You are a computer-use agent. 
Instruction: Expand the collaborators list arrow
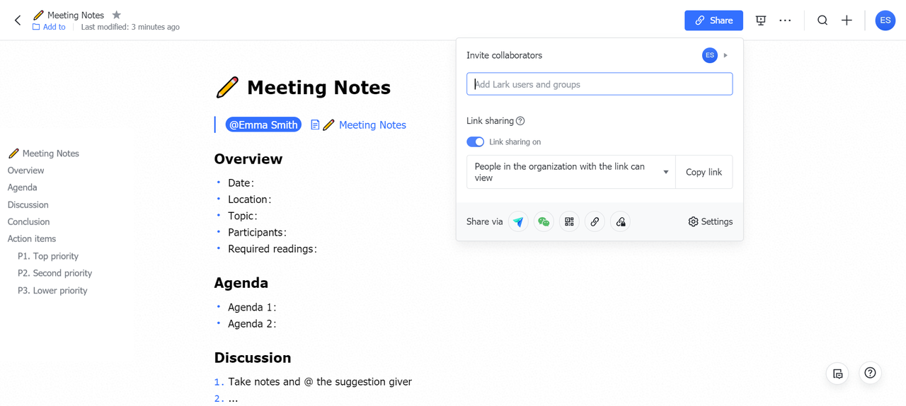point(726,55)
